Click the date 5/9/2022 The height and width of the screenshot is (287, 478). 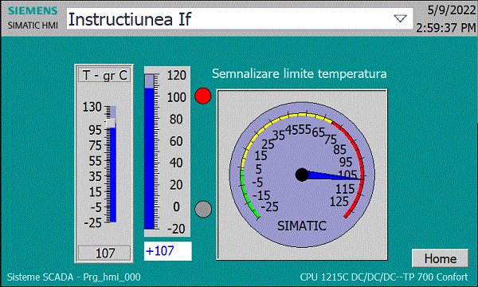pos(452,10)
